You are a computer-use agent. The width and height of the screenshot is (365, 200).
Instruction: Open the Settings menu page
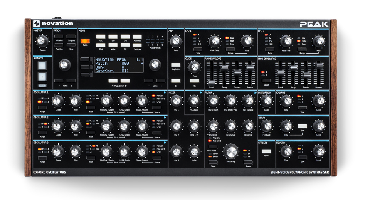point(137,45)
